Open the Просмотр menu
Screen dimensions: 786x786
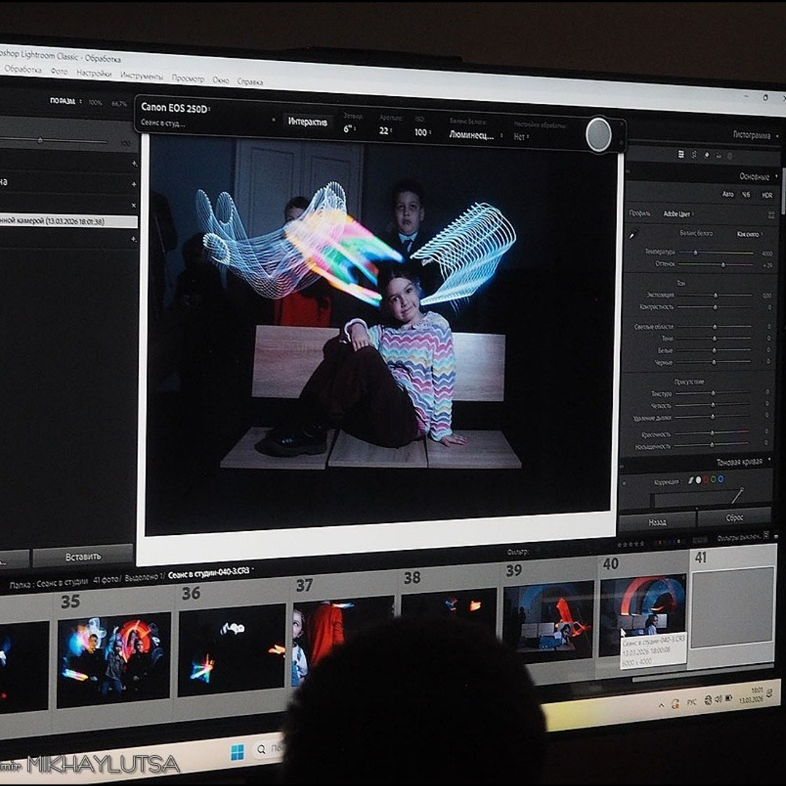[187, 79]
